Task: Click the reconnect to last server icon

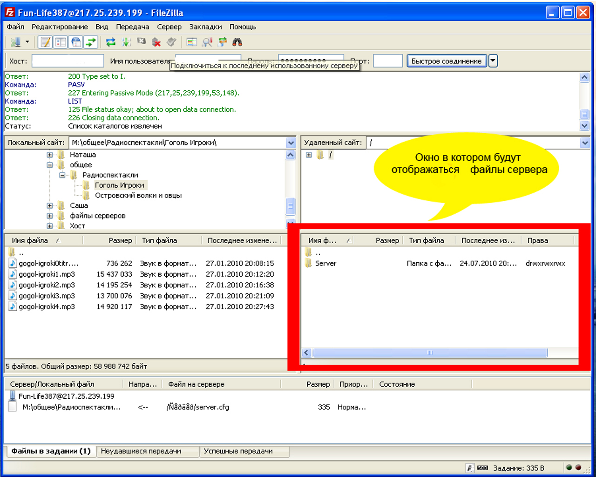Action: pyautogui.click(x=171, y=42)
